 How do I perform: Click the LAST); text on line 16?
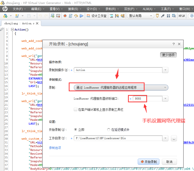pyautogui.click(x=34, y=86)
